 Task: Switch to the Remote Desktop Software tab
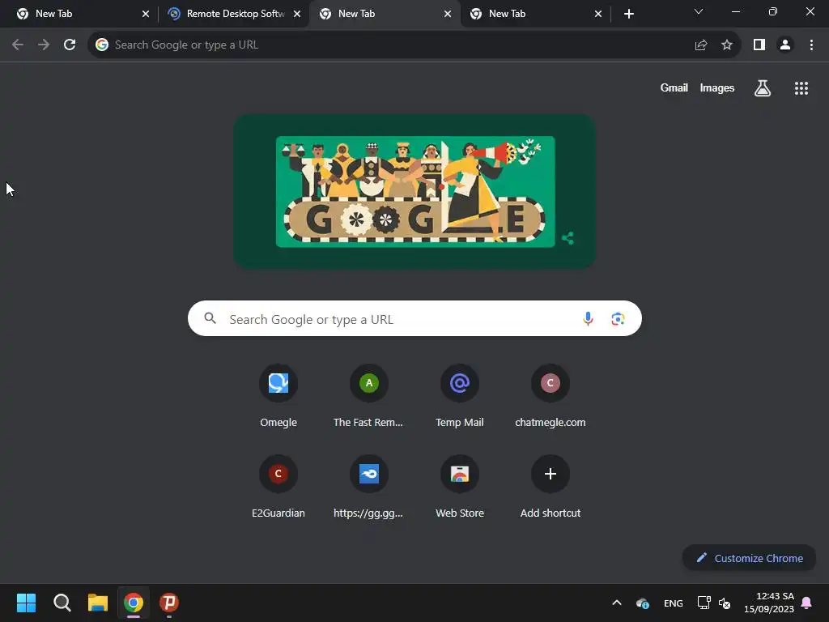click(x=236, y=14)
